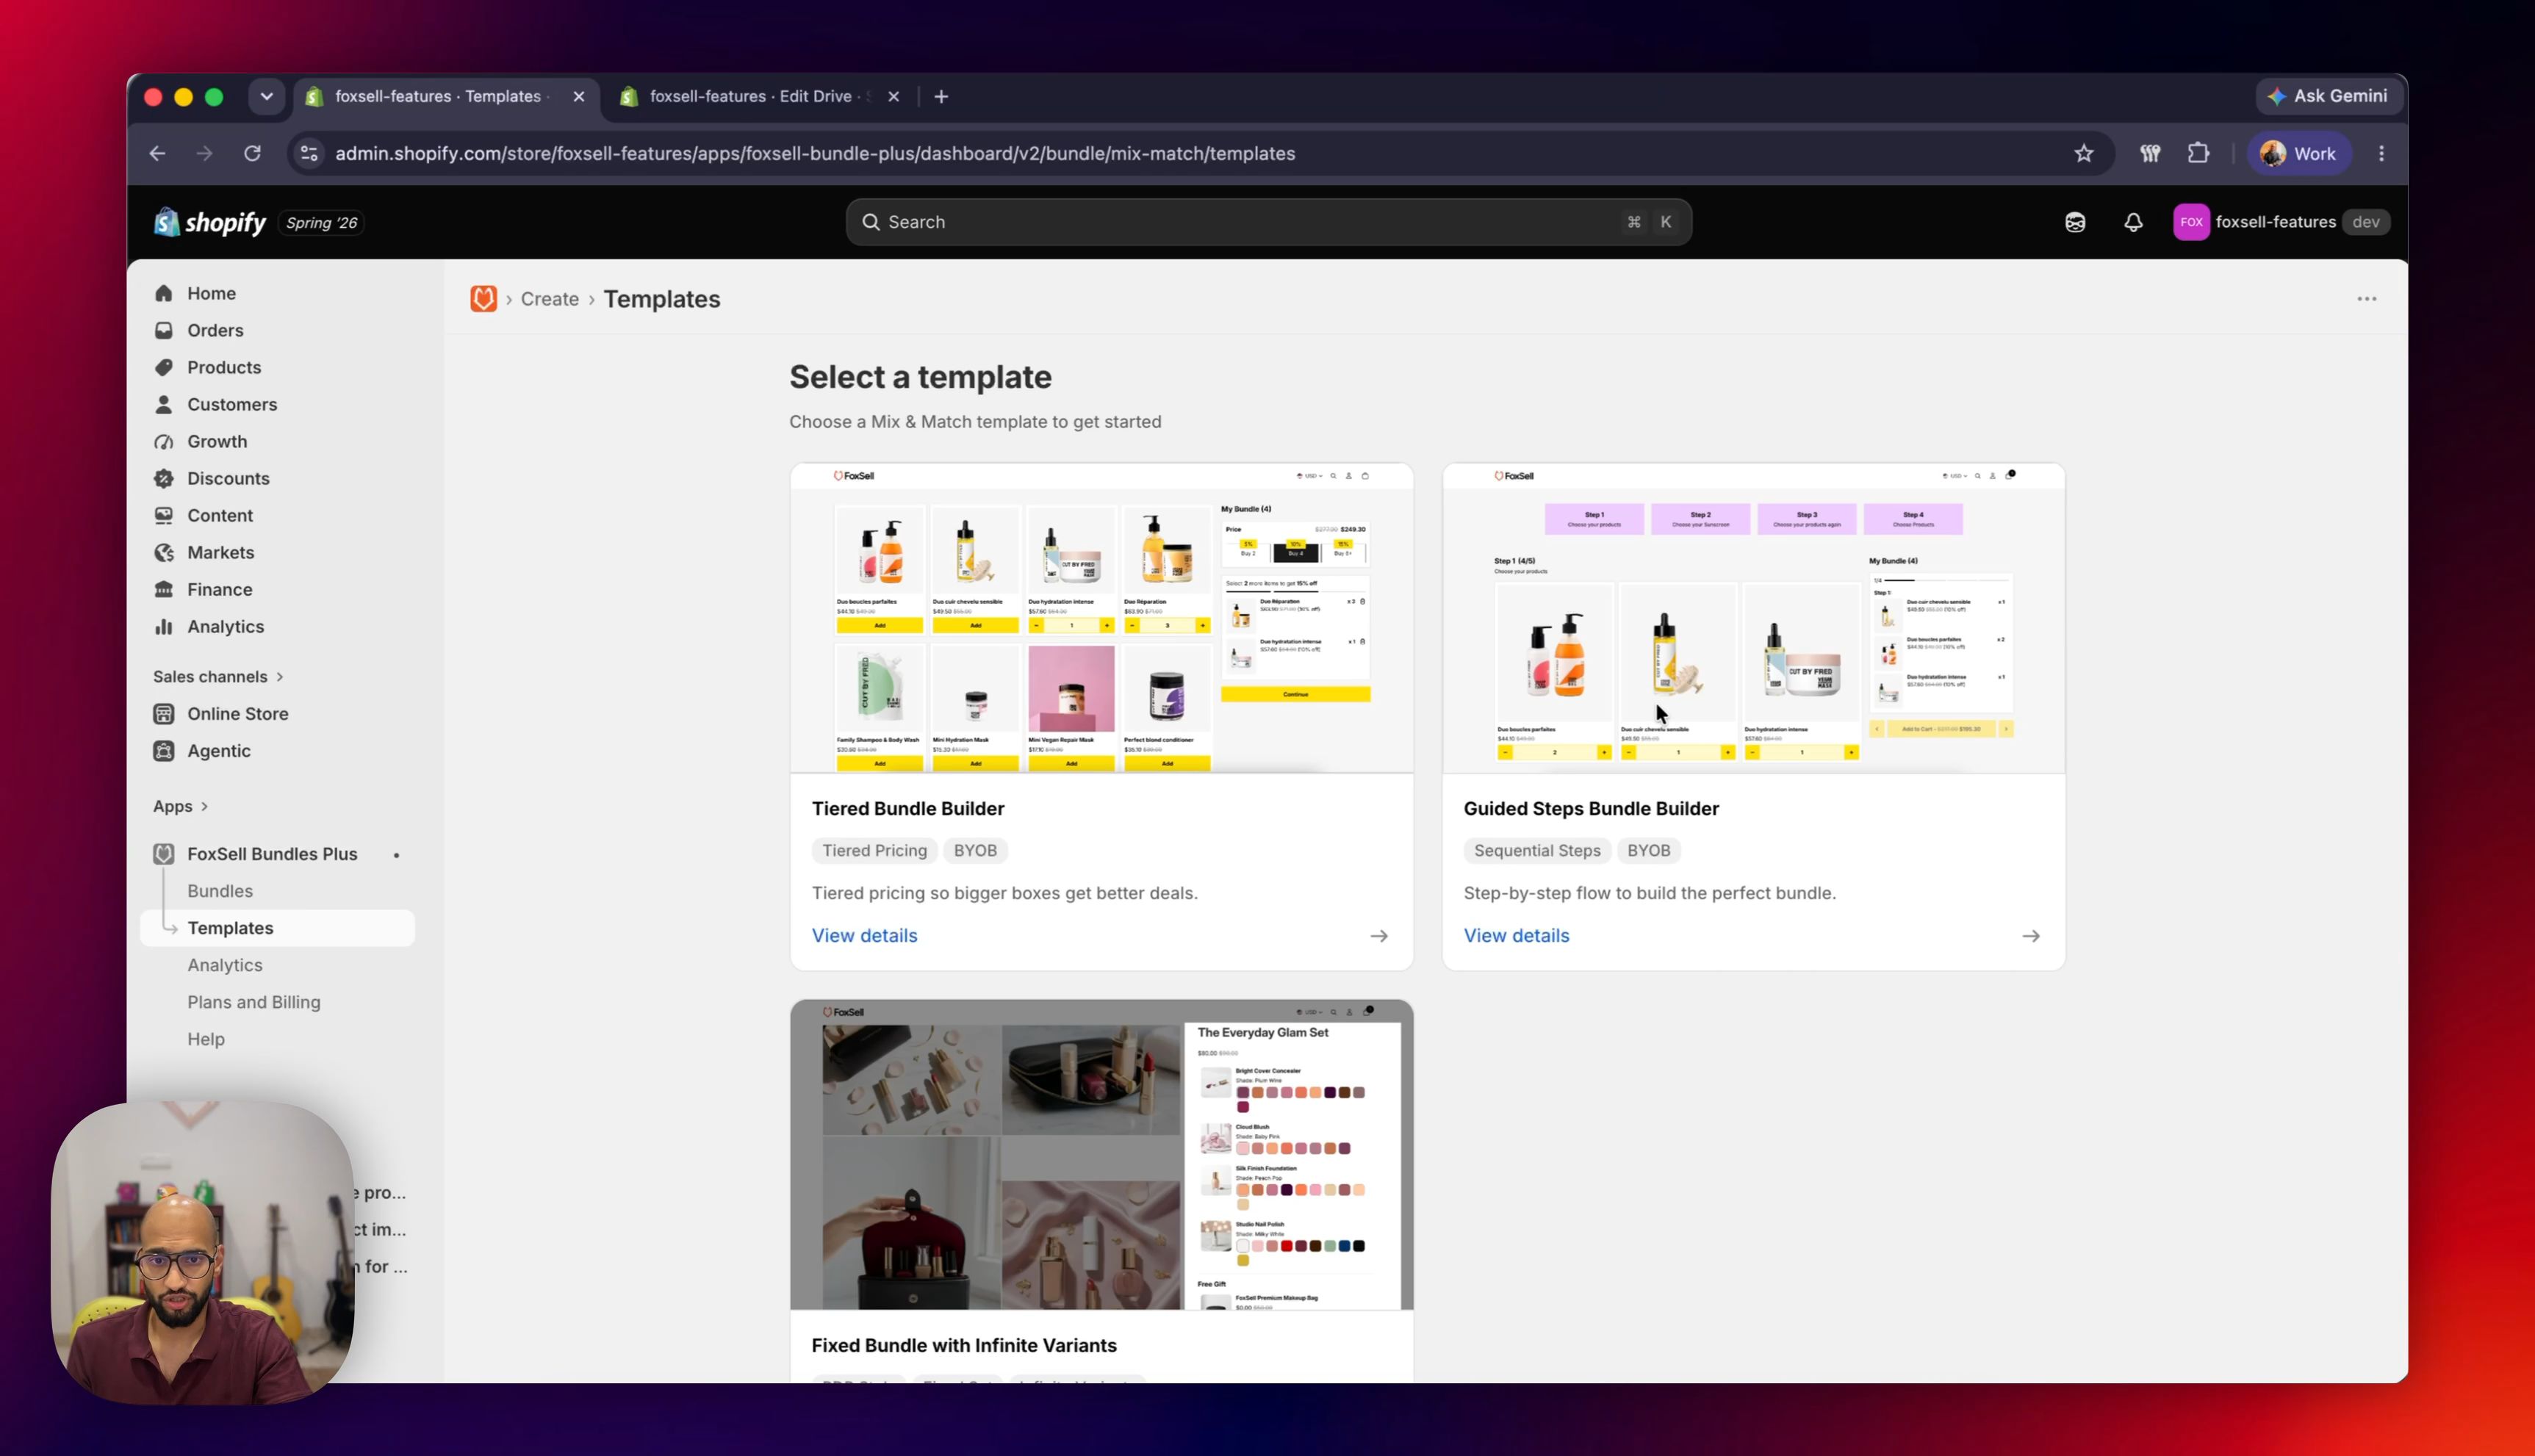Go to Orders in sidebar

click(x=215, y=330)
